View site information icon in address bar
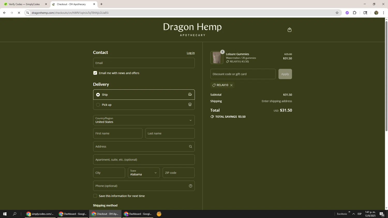Image resolution: width=388 pixels, height=218 pixels. pos(28,13)
